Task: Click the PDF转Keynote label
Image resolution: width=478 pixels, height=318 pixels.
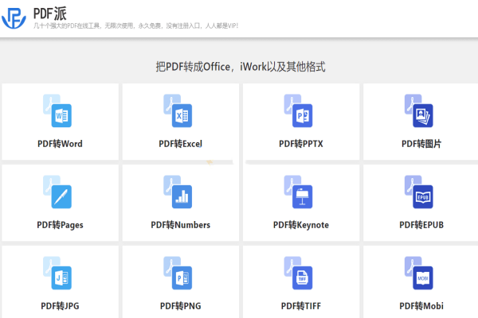Action: (x=300, y=225)
